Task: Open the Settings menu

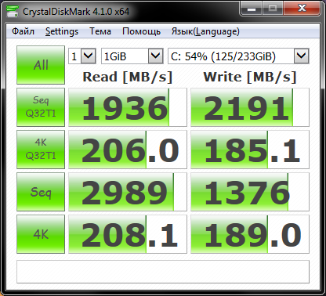Action: click(x=62, y=31)
